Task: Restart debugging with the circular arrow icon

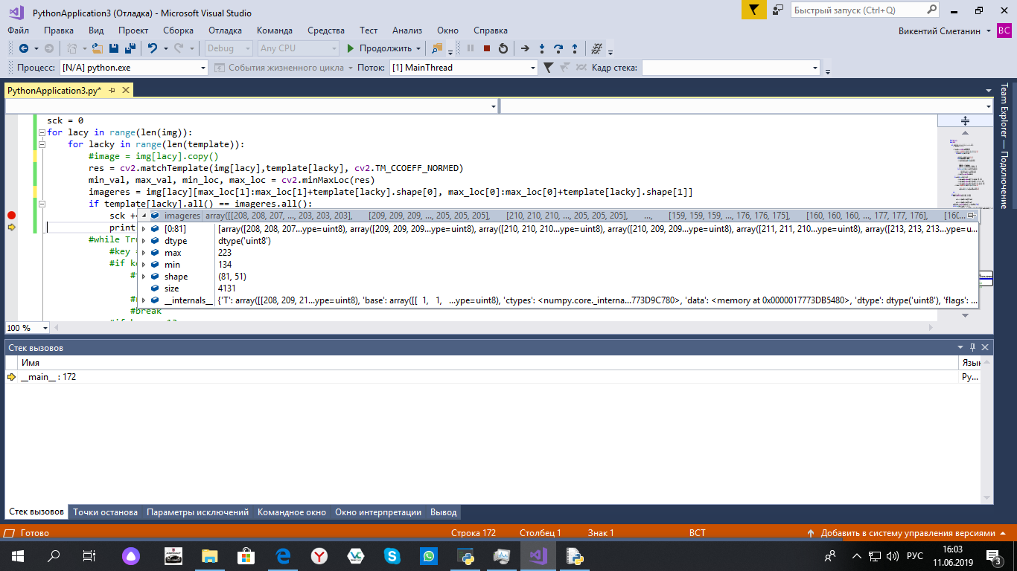Action: [x=503, y=48]
